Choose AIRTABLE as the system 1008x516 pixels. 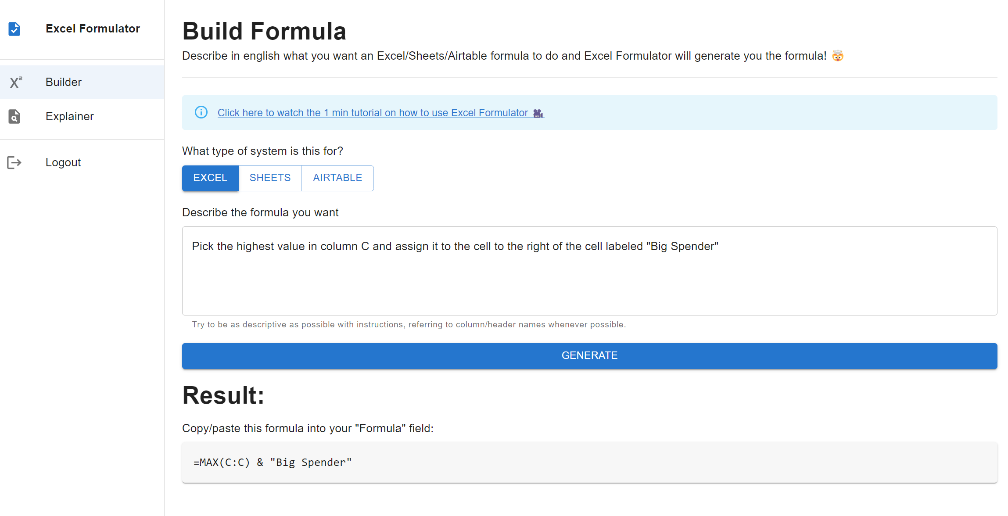[x=337, y=178]
